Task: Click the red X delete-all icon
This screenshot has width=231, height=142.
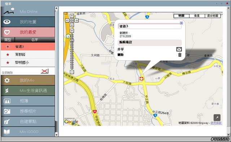Action: point(44,71)
